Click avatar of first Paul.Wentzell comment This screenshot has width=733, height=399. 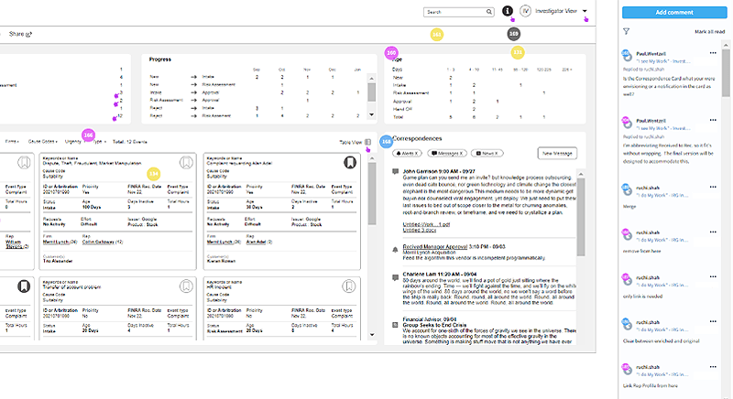(627, 56)
